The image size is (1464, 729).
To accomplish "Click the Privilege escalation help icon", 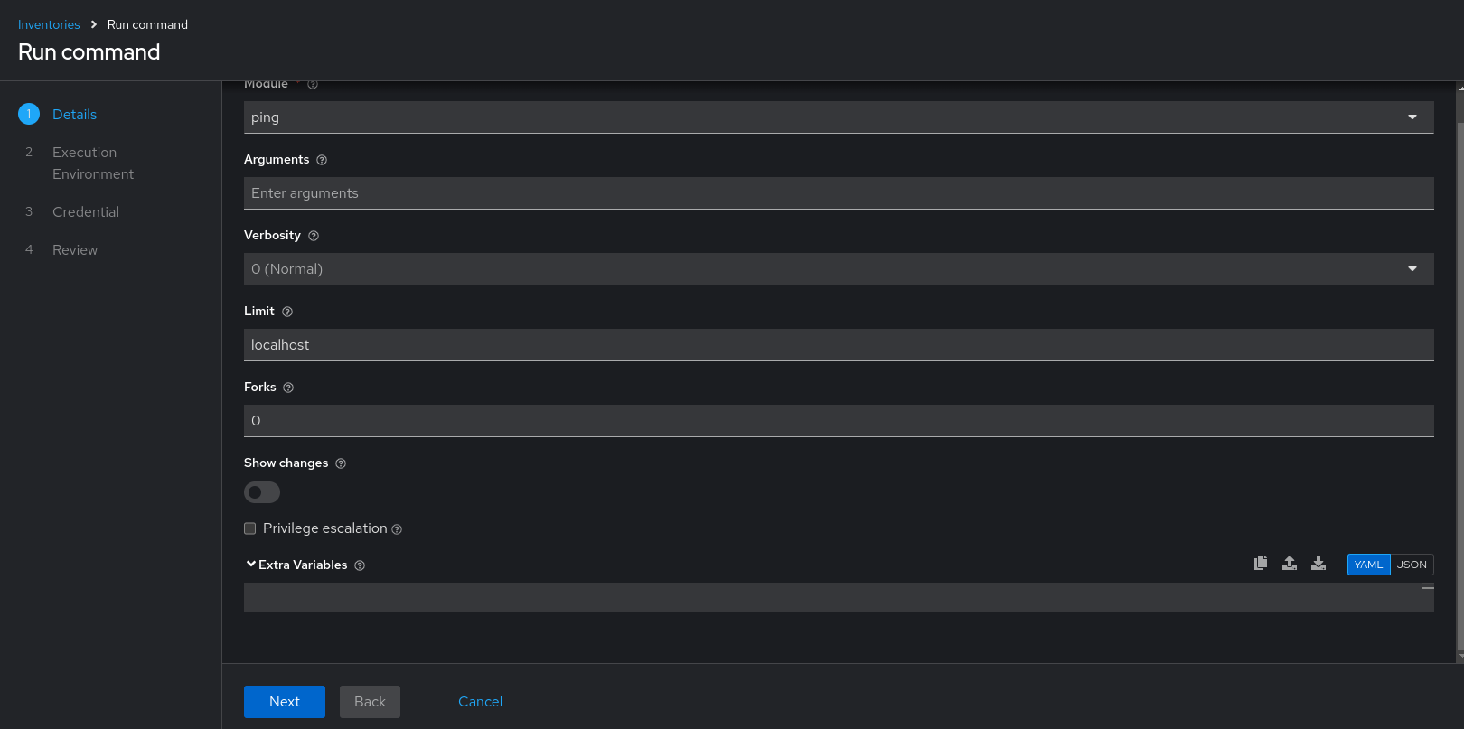I will pyautogui.click(x=397, y=529).
